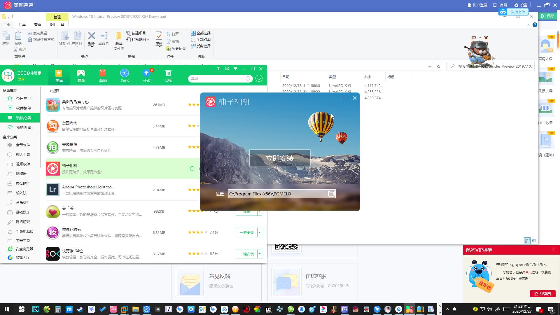Select 游戏娱乐 category
Image resolution: width=560 pixels, height=315 pixels.
pos(20,212)
